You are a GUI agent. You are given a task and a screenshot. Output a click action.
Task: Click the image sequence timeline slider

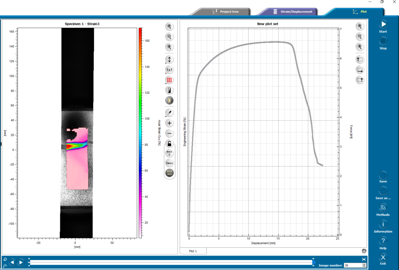(171, 263)
